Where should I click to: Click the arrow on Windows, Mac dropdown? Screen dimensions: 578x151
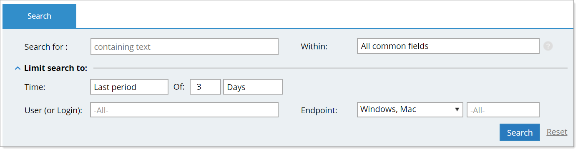(457, 110)
